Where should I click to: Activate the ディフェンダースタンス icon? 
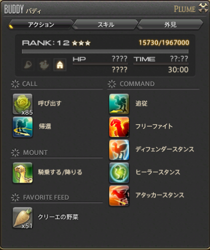[119, 150]
